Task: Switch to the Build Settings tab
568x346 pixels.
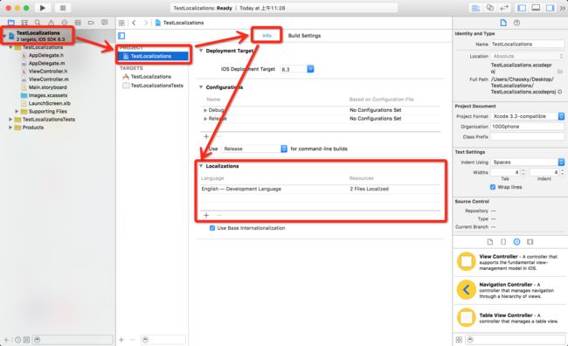Action: coord(304,36)
